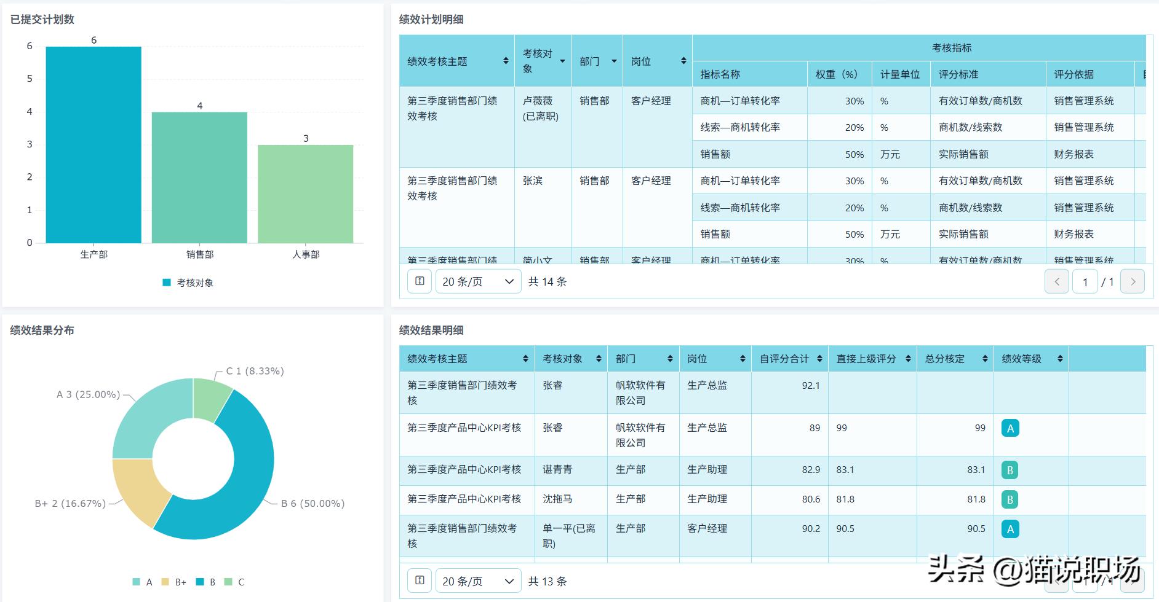Click the pagination settings icon in 绩效结果明细 footer
The height and width of the screenshot is (602, 1159).
click(420, 580)
